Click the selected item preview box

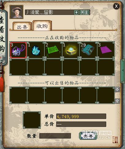(x=32, y=120)
